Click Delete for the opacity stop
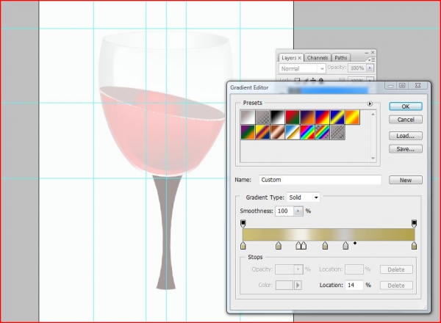The image size is (441, 323). point(396,269)
